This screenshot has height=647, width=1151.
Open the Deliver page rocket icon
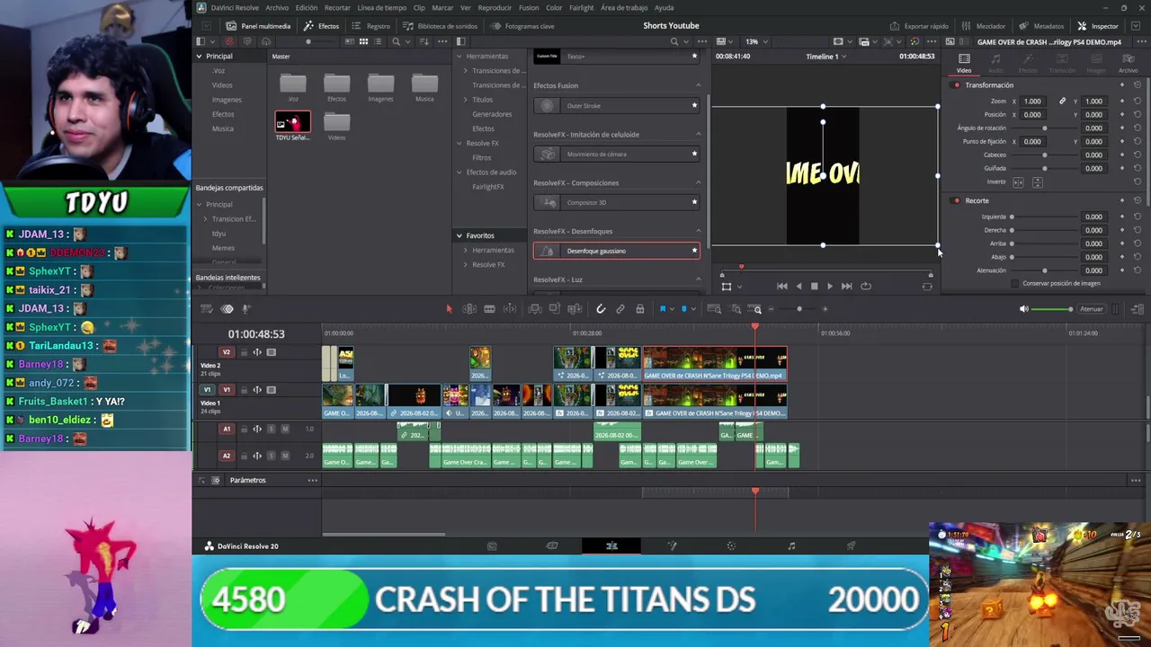851,545
